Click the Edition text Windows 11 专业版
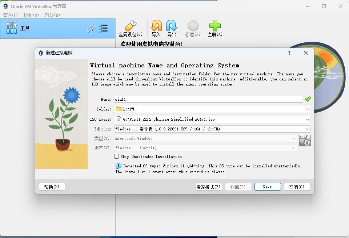Viewport: 349px width, 238px height. coord(134,129)
